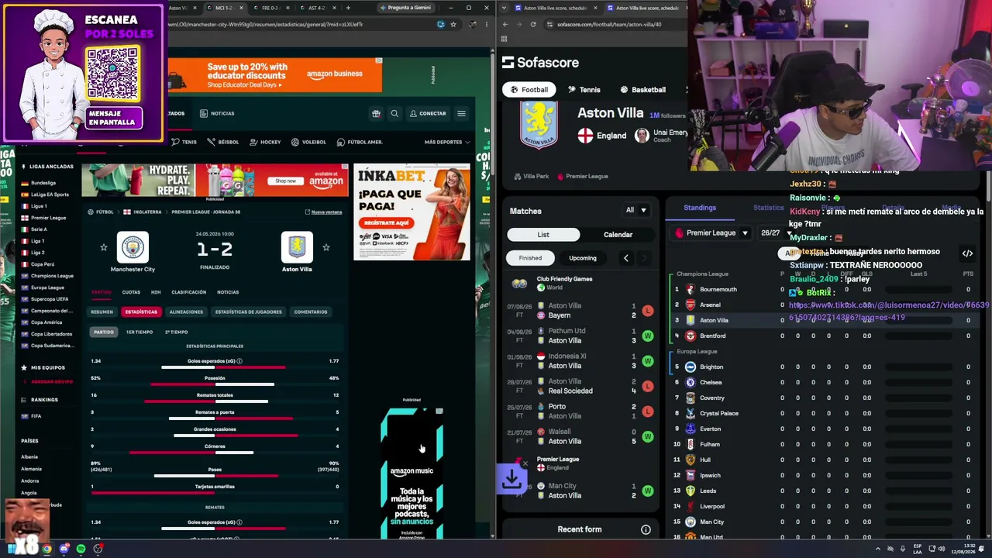The image size is (992, 558).
Task: Reload the Sofascore page
Action: (533, 24)
